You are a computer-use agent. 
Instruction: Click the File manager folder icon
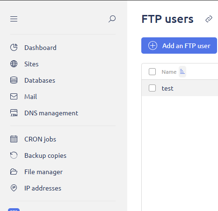point(14,172)
